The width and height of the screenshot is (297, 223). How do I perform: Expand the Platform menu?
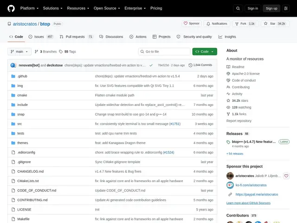click(29, 8)
